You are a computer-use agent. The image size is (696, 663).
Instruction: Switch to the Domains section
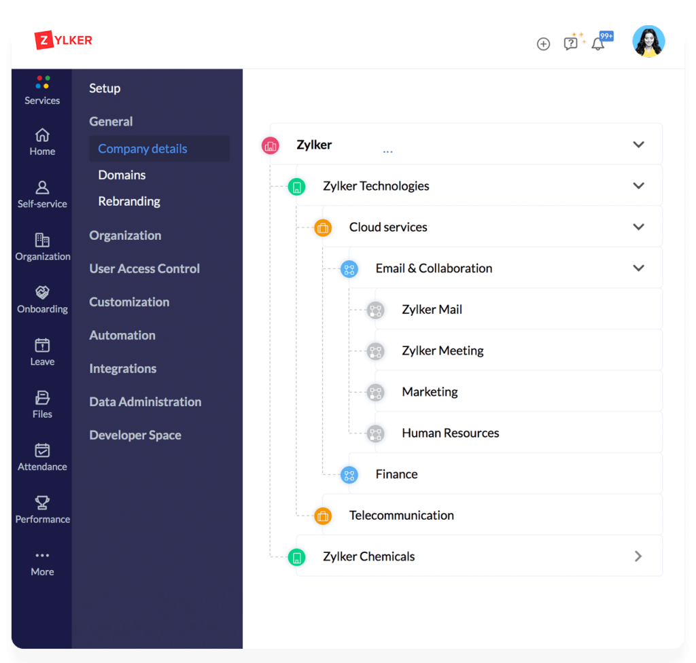click(122, 175)
